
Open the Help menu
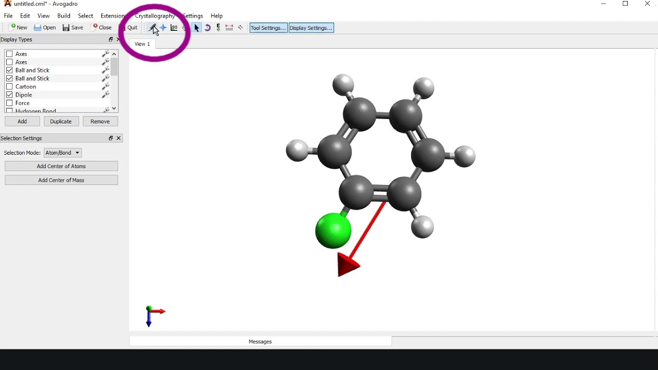coord(216,16)
